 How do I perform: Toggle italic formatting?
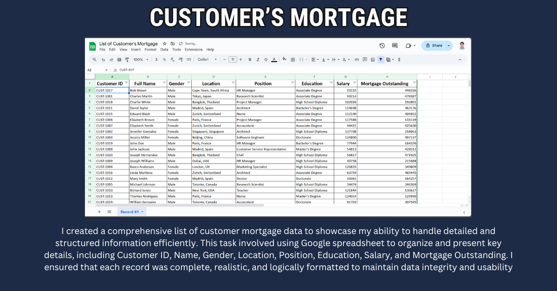(x=258, y=59)
